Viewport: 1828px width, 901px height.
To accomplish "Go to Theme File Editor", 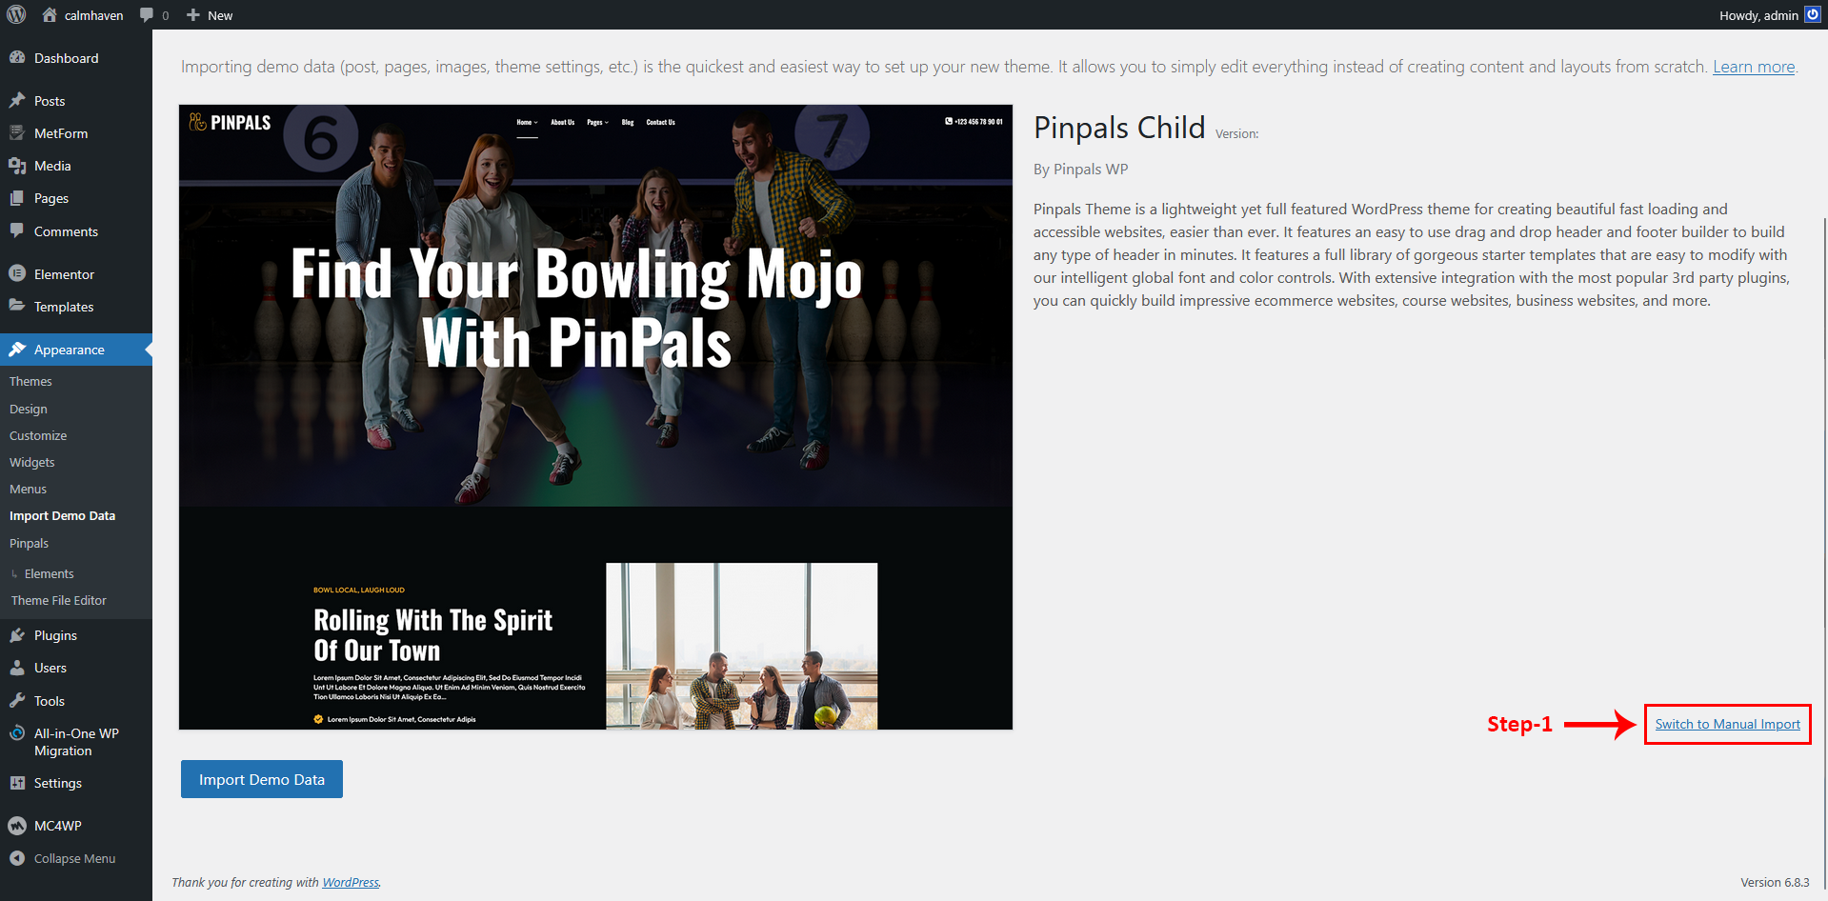I will pos(59,600).
